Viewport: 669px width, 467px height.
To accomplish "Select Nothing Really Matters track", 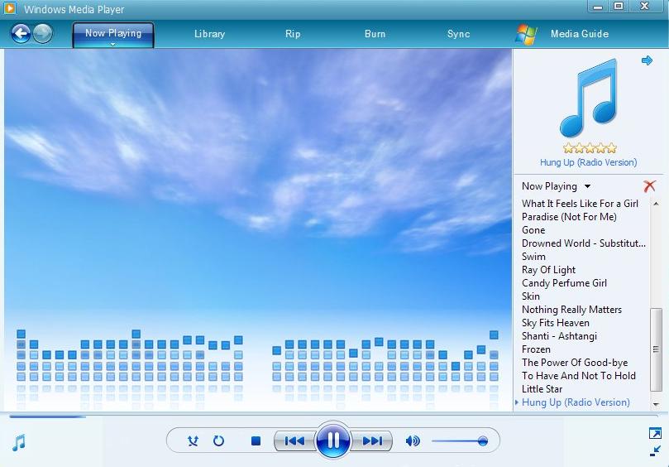I will coord(571,310).
